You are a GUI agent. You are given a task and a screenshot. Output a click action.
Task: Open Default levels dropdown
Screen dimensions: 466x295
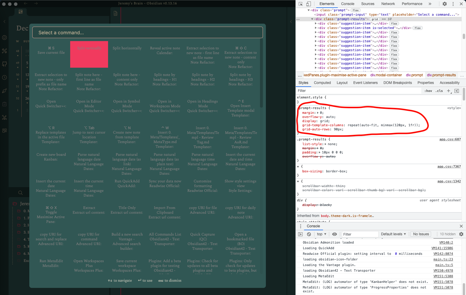point(393,234)
